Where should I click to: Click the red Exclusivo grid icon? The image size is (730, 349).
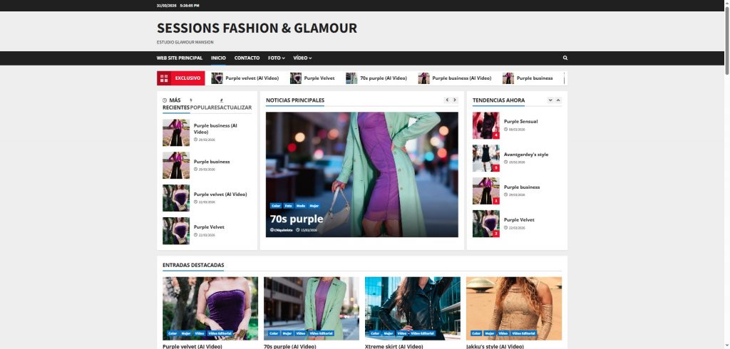tap(164, 78)
